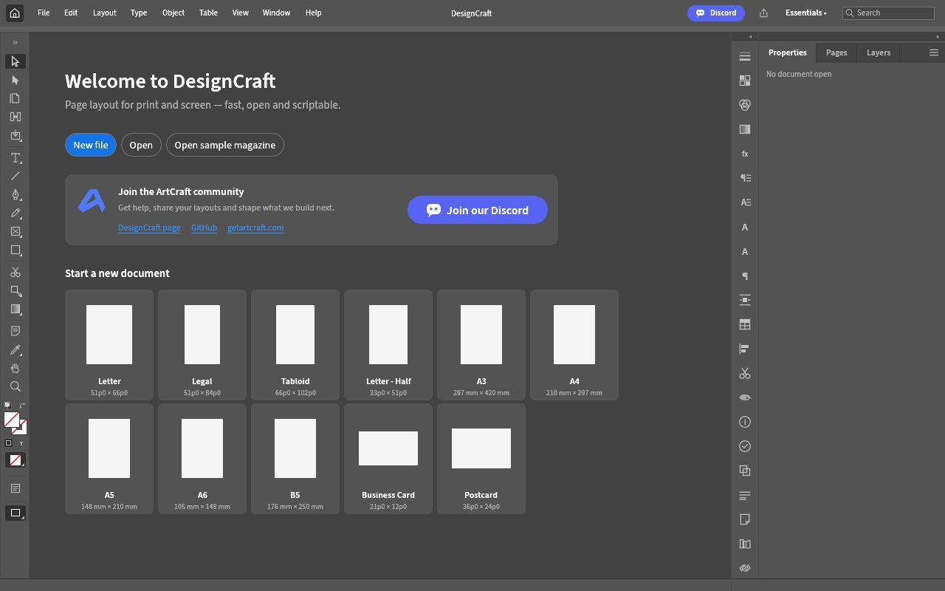Swap fill and stroke colors
The width and height of the screenshot is (945, 591).
pos(22,405)
